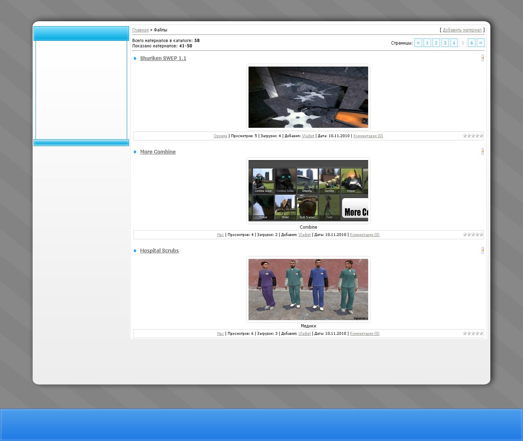This screenshot has width=523, height=441.
Task: Select 'Показано материалов: 41-50' text
Action: (x=162, y=46)
